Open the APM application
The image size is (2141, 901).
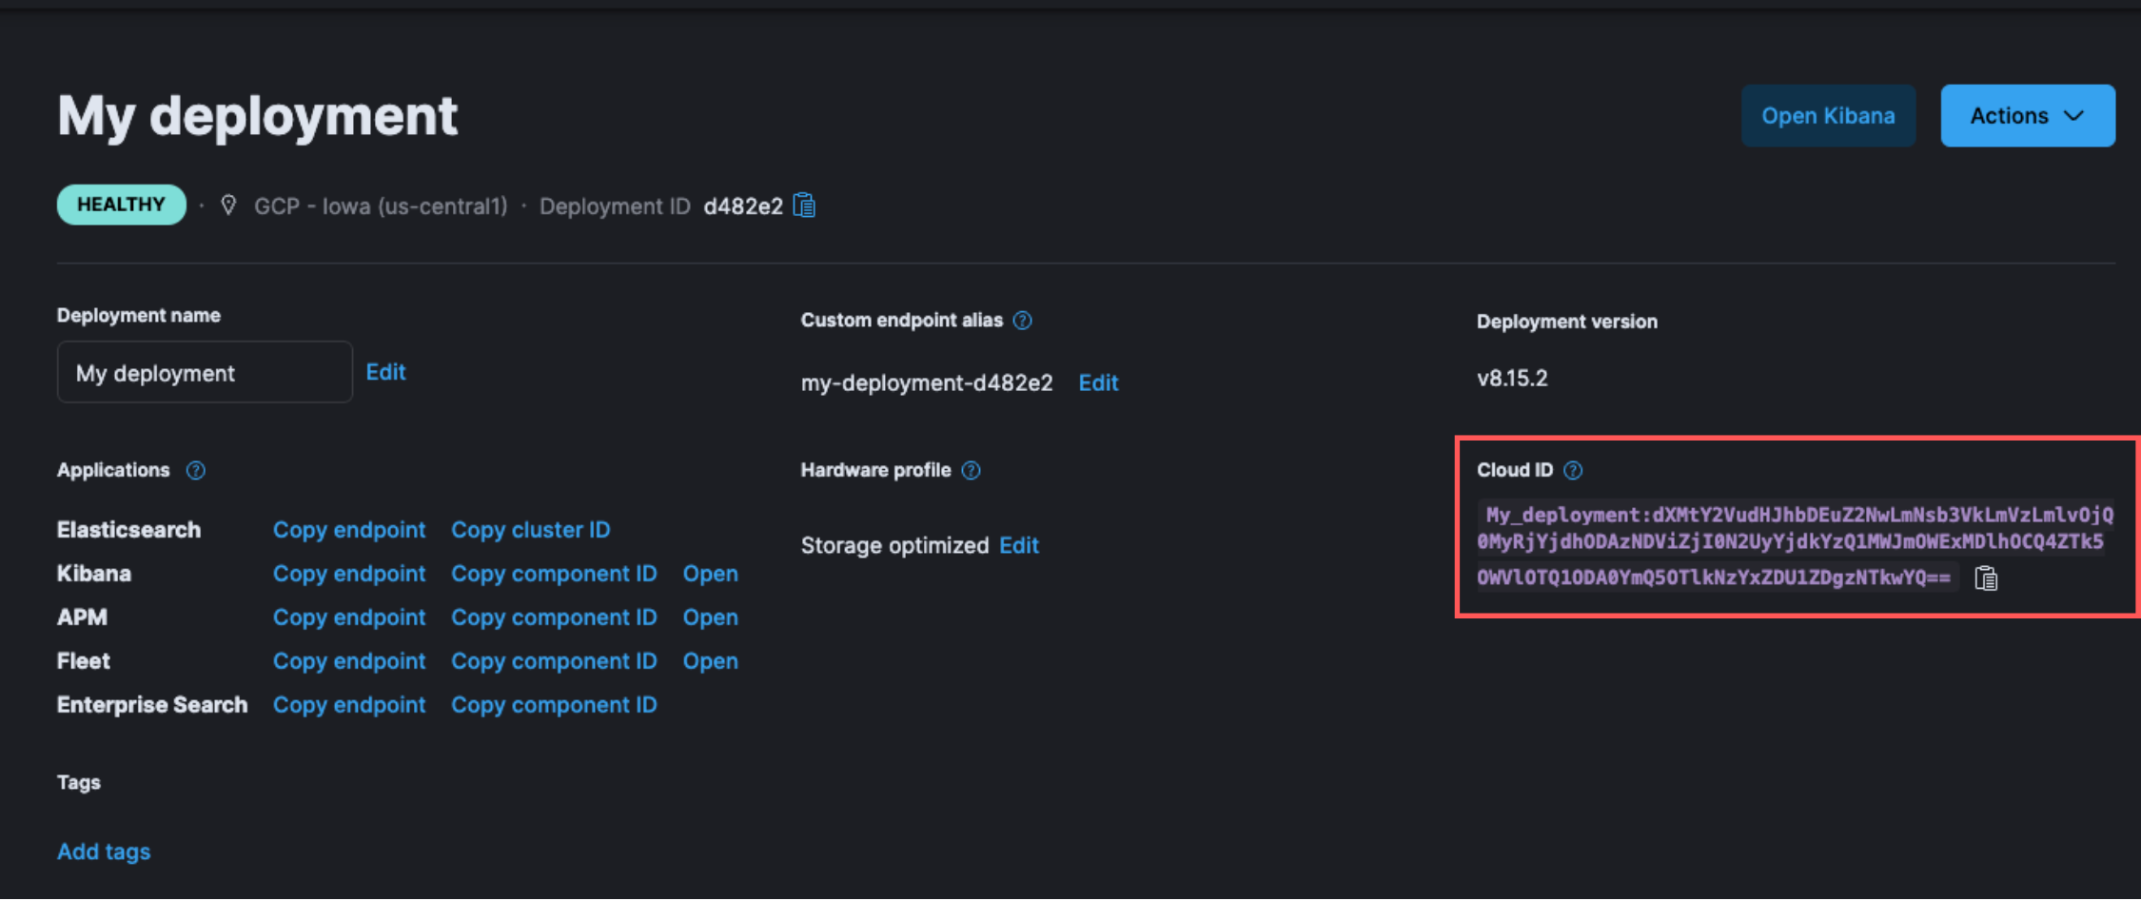[x=710, y=617]
